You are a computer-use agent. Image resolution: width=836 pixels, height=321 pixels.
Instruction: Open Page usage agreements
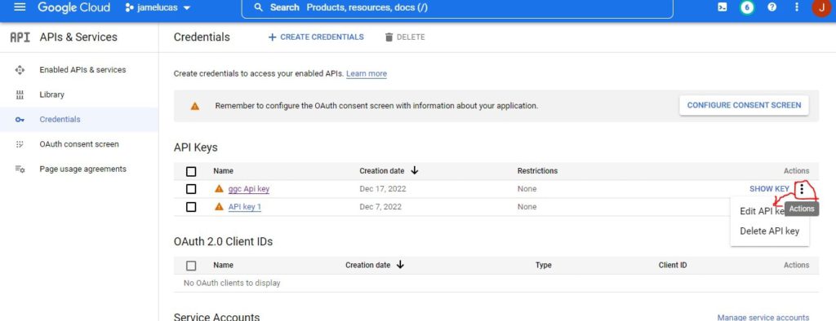pyautogui.click(x=82, y=169)
